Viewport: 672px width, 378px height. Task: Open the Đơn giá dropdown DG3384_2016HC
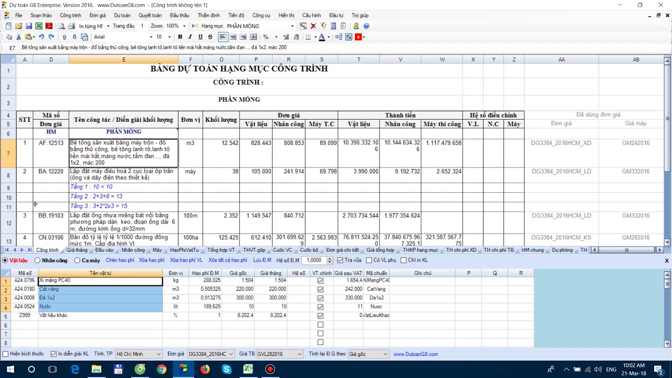[211, 354]
